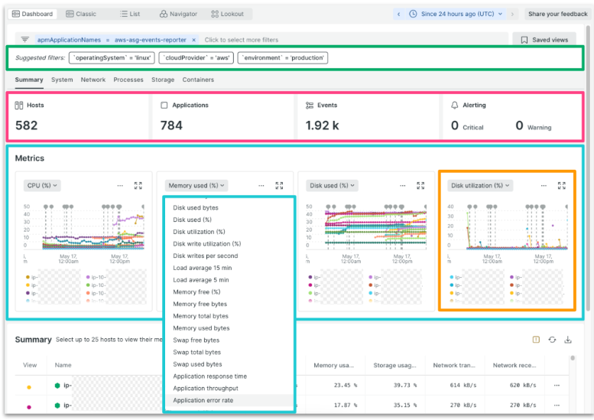Expand the CPU (%) chart to fullscreen

coord(138,185)
